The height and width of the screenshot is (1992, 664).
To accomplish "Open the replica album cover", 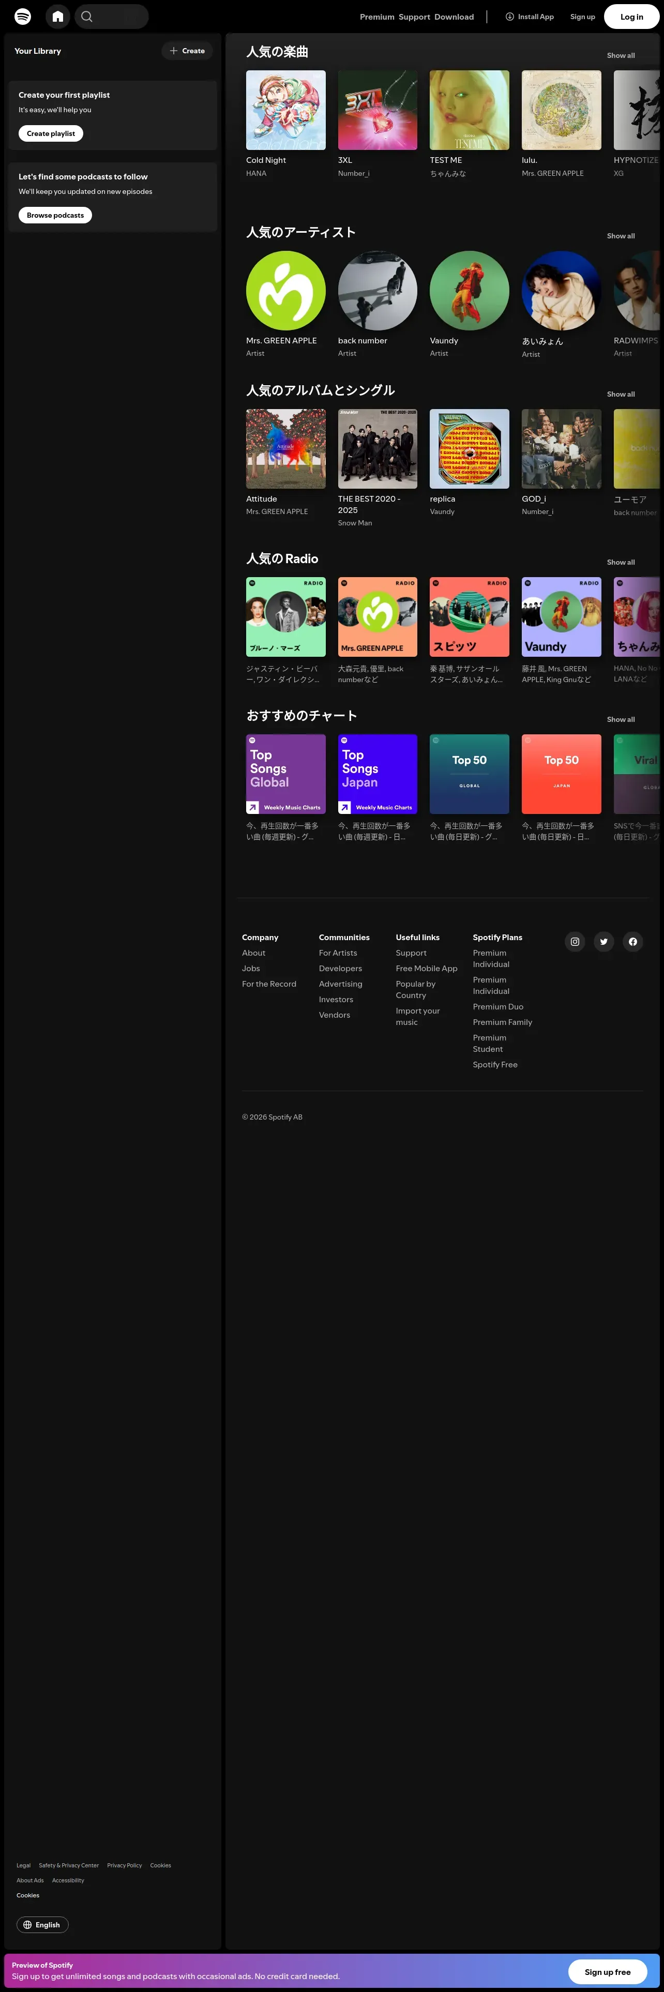I will point(469,448).
